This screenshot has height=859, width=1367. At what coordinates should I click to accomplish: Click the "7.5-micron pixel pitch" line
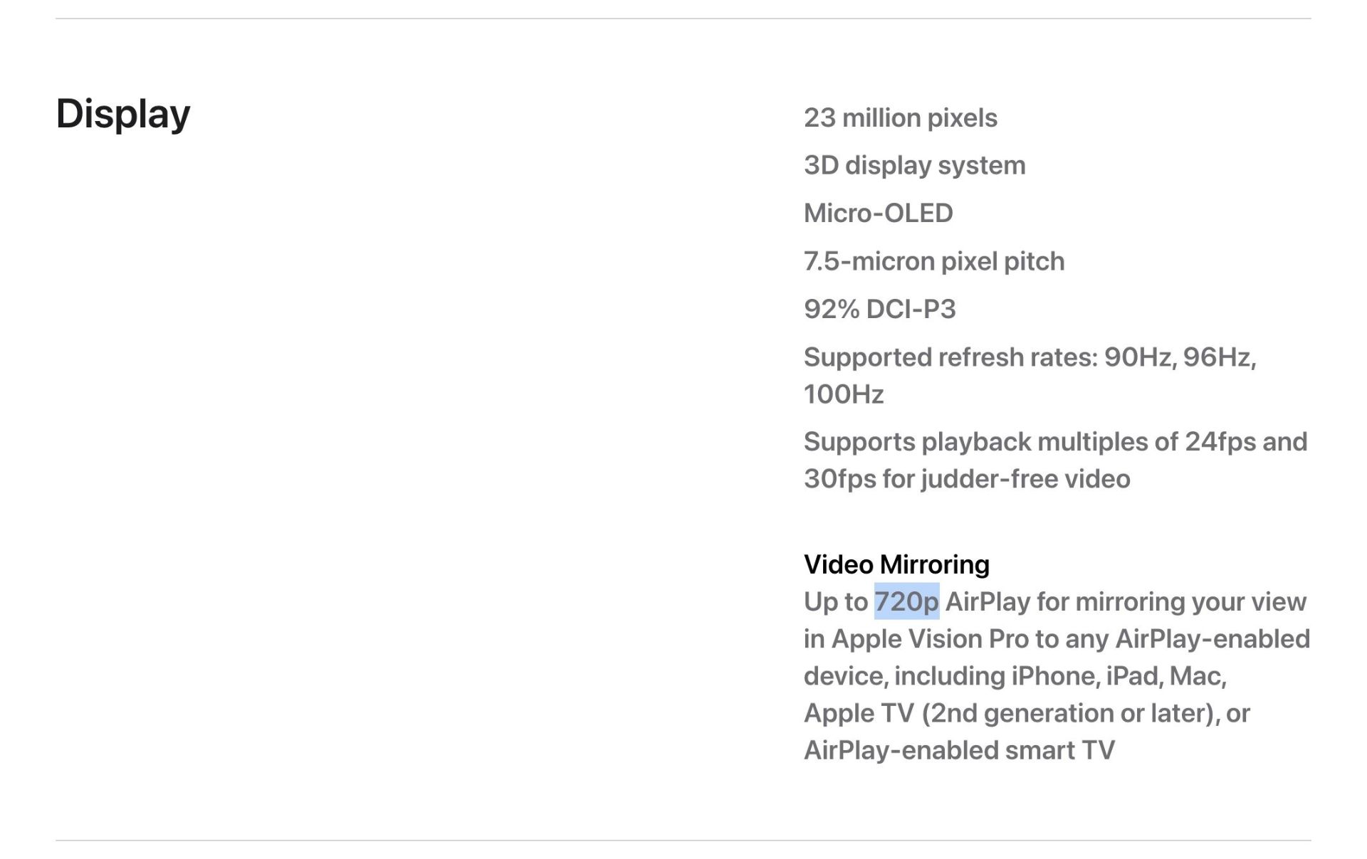tap(933, 262)
